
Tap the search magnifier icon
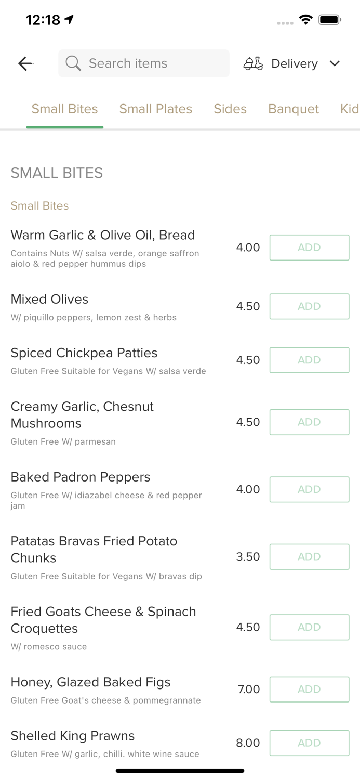point(73,63)
